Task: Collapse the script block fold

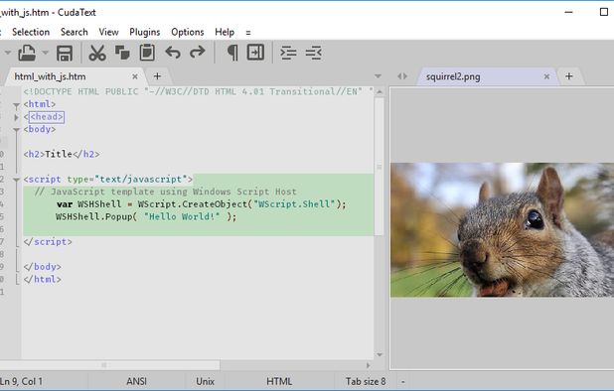Action: [x=16, y=180]
